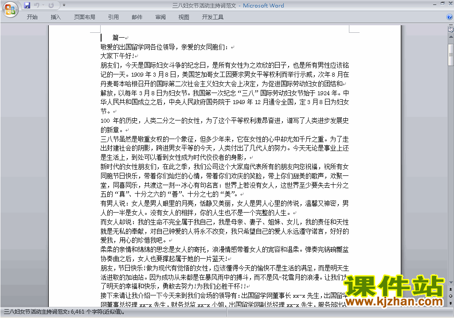Click the line starting 同胞节日快乐
Image resolution: width=454 pixels, height=318 pixels.
point(225,176)
